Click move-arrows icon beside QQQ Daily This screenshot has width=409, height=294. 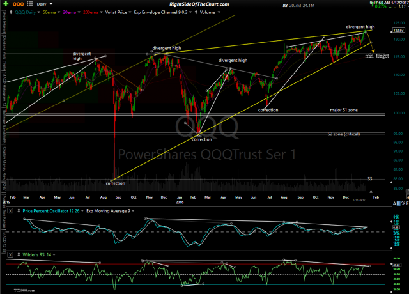[x=11, y=12]
